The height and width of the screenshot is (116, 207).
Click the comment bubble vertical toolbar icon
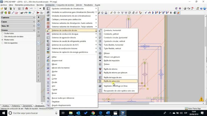tap(39, 43)
